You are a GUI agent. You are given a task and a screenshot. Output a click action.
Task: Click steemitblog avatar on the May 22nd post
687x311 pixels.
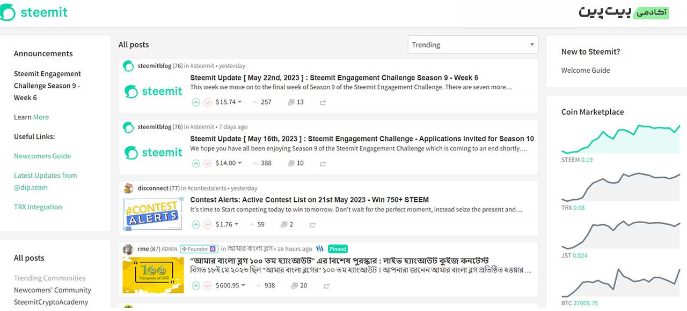point(128,66)
